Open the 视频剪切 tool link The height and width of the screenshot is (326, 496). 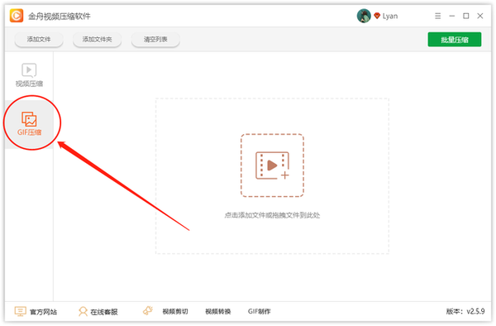click(175, 312)
